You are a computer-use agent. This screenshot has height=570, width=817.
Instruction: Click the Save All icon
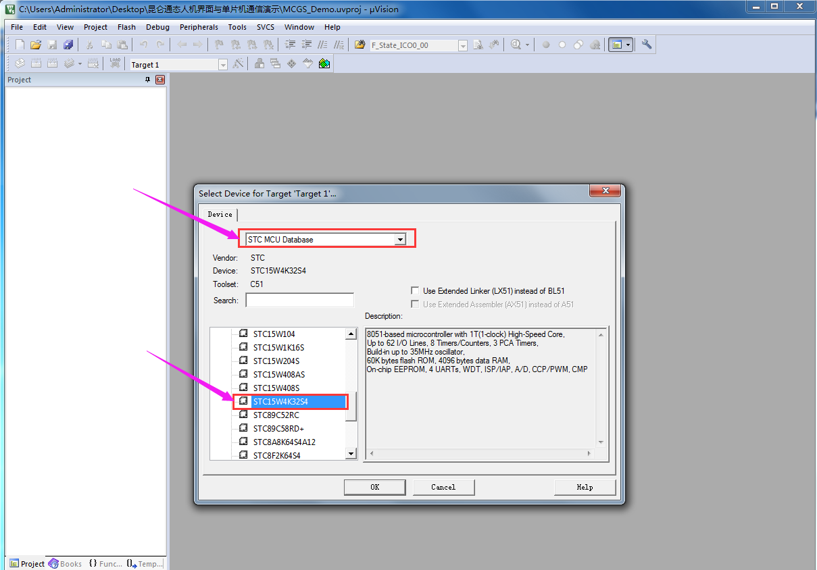coord(68,45)
